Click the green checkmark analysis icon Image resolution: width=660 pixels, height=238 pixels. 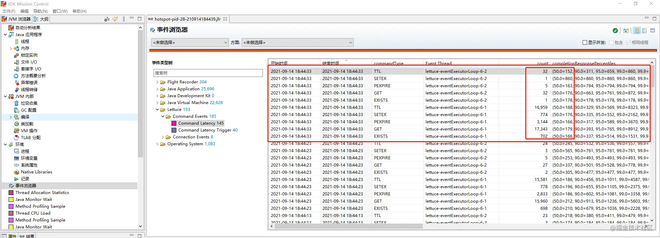(x=615, y=31)
